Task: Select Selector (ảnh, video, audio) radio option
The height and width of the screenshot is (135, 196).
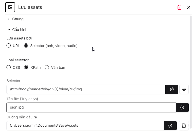Action: click(26, 46)
